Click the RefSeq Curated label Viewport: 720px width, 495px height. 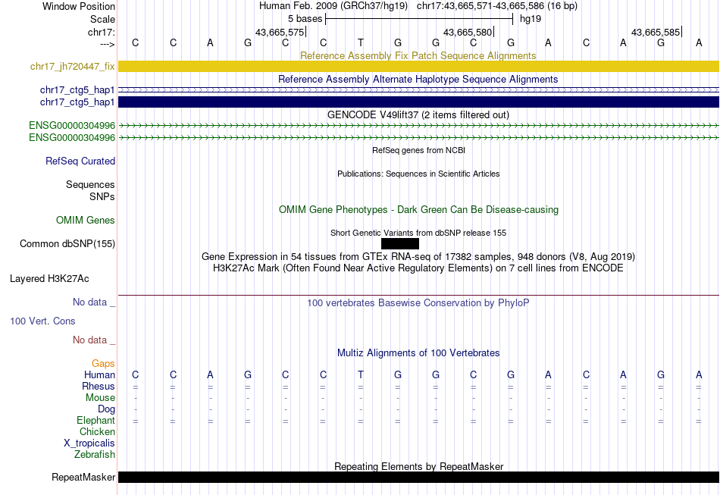(x=80, y=161)
